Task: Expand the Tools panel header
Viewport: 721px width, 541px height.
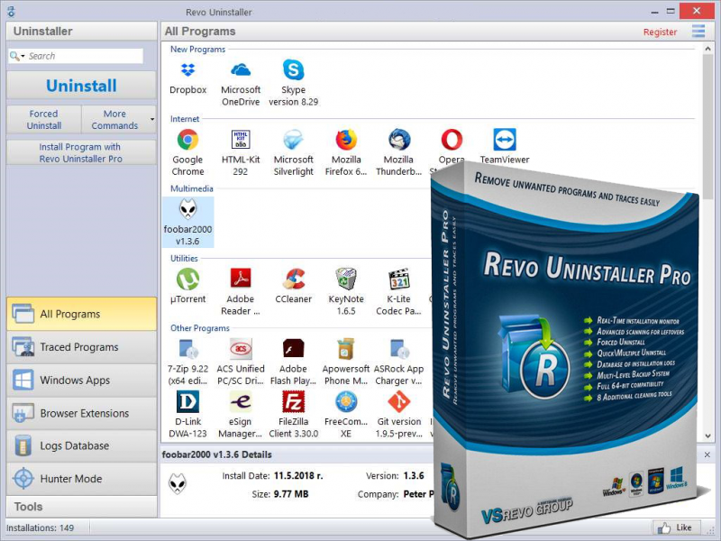Action: [81, 507]
